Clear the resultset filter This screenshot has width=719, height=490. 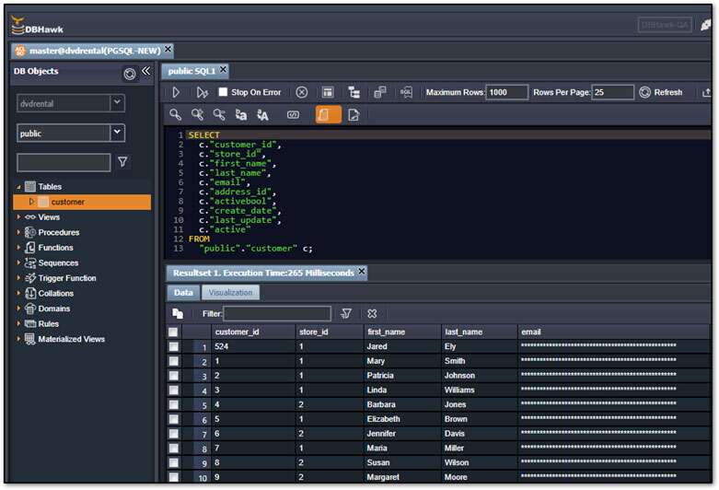click(372, 313)
